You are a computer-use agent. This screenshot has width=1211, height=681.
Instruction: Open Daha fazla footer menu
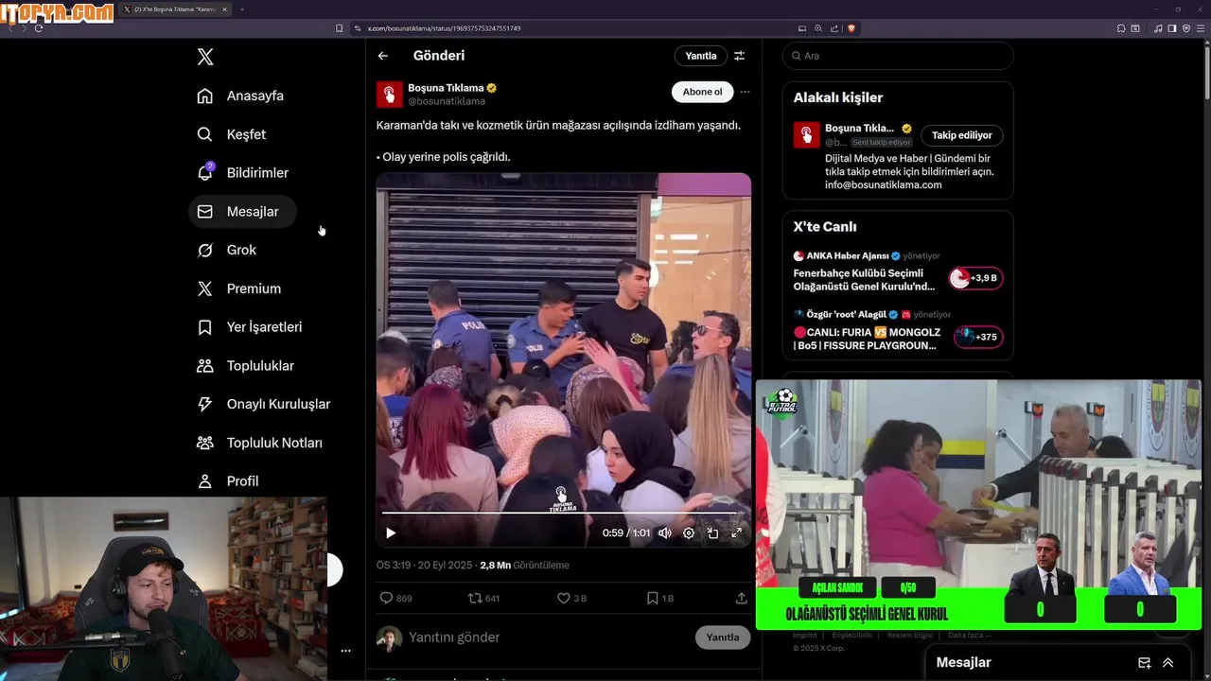tap(970, 636)
